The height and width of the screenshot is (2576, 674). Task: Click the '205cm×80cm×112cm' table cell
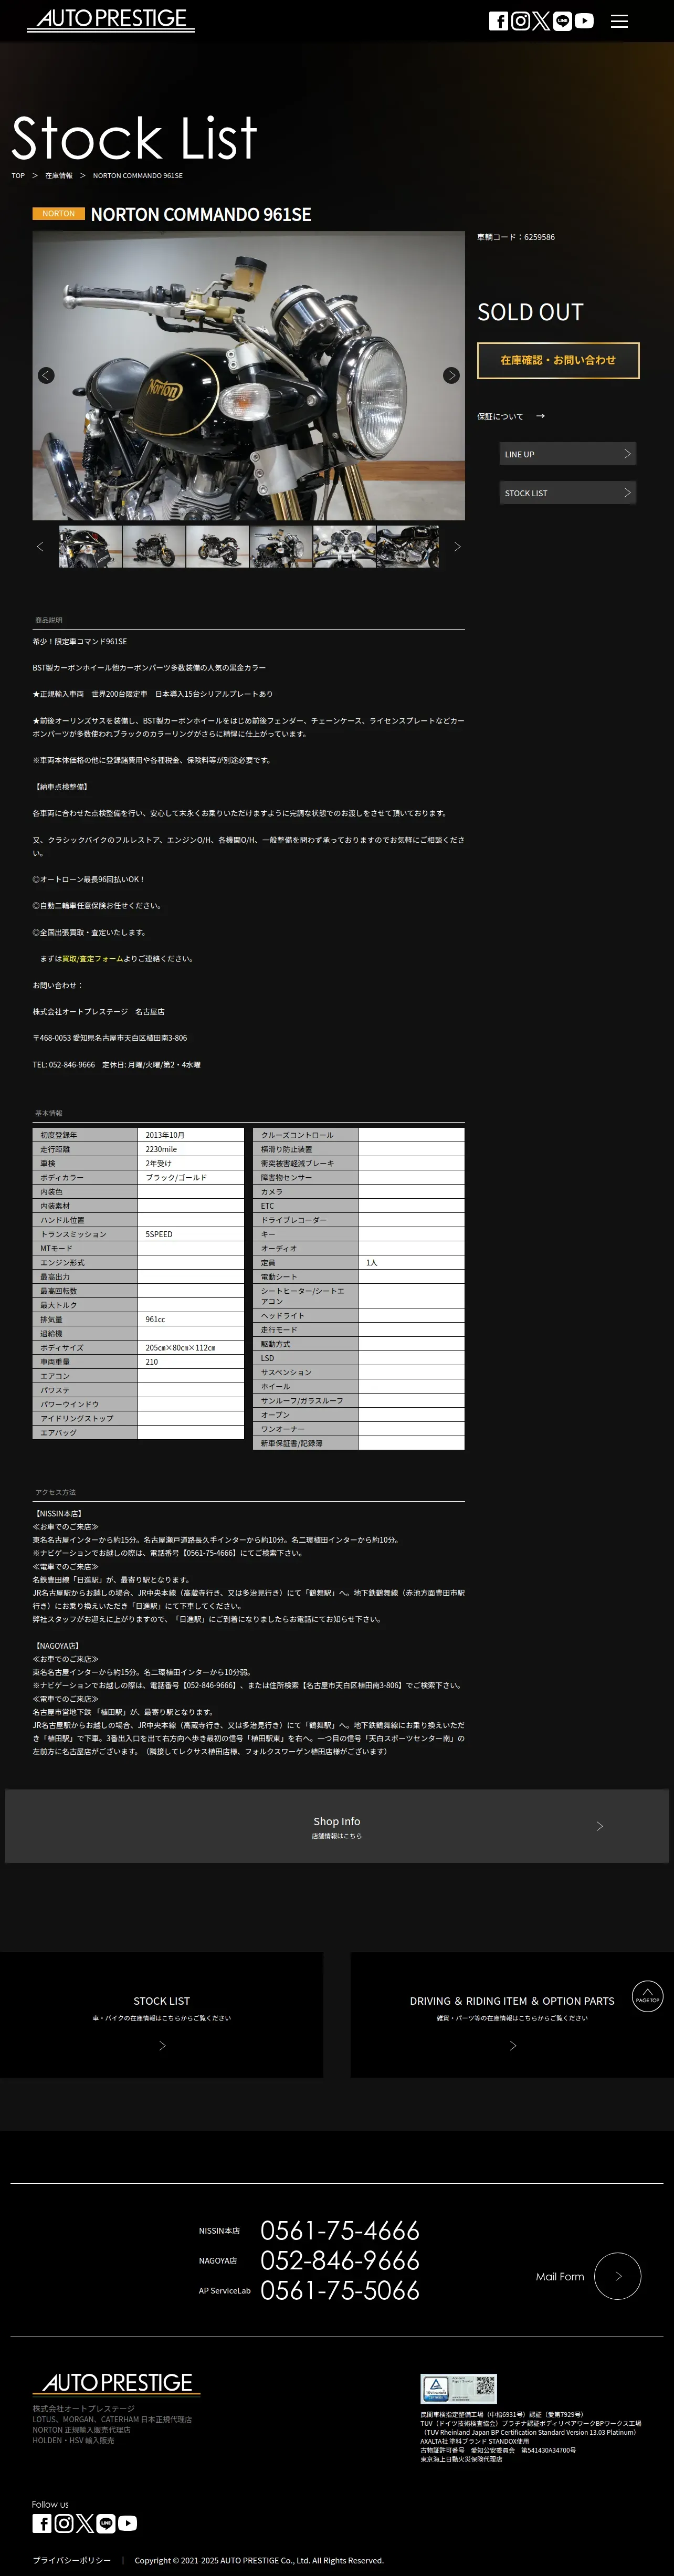[x=191, y=1347]
